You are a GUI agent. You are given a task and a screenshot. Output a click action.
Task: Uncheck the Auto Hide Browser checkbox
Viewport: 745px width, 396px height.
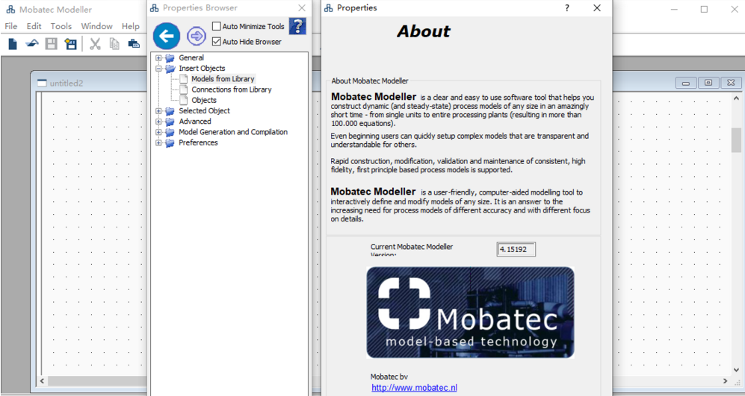(x=217, y=42)
